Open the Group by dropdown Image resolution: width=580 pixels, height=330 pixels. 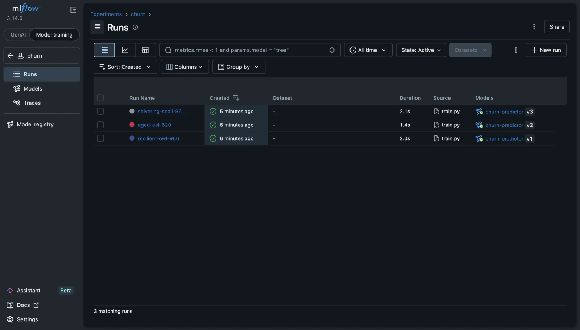(x=239, y=67)
